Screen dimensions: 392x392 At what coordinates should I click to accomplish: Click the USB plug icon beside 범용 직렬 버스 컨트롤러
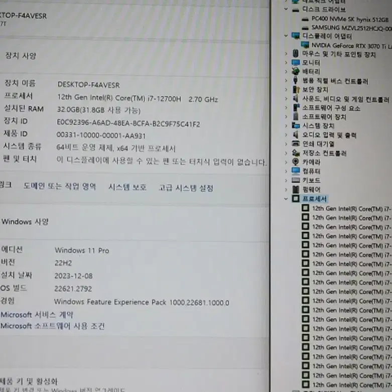(296, 80)
